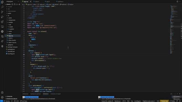Open the Search view in activity bar

[2, 7]
